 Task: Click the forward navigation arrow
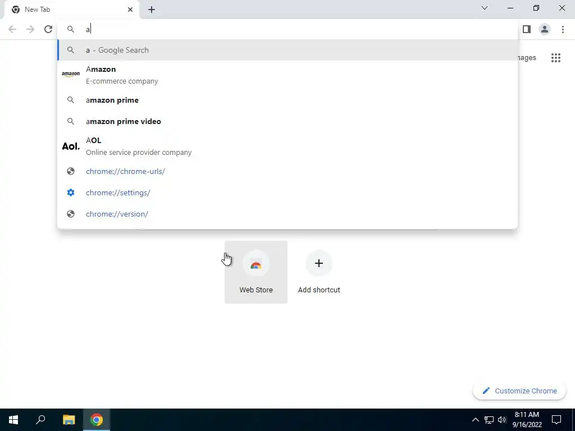30,29
